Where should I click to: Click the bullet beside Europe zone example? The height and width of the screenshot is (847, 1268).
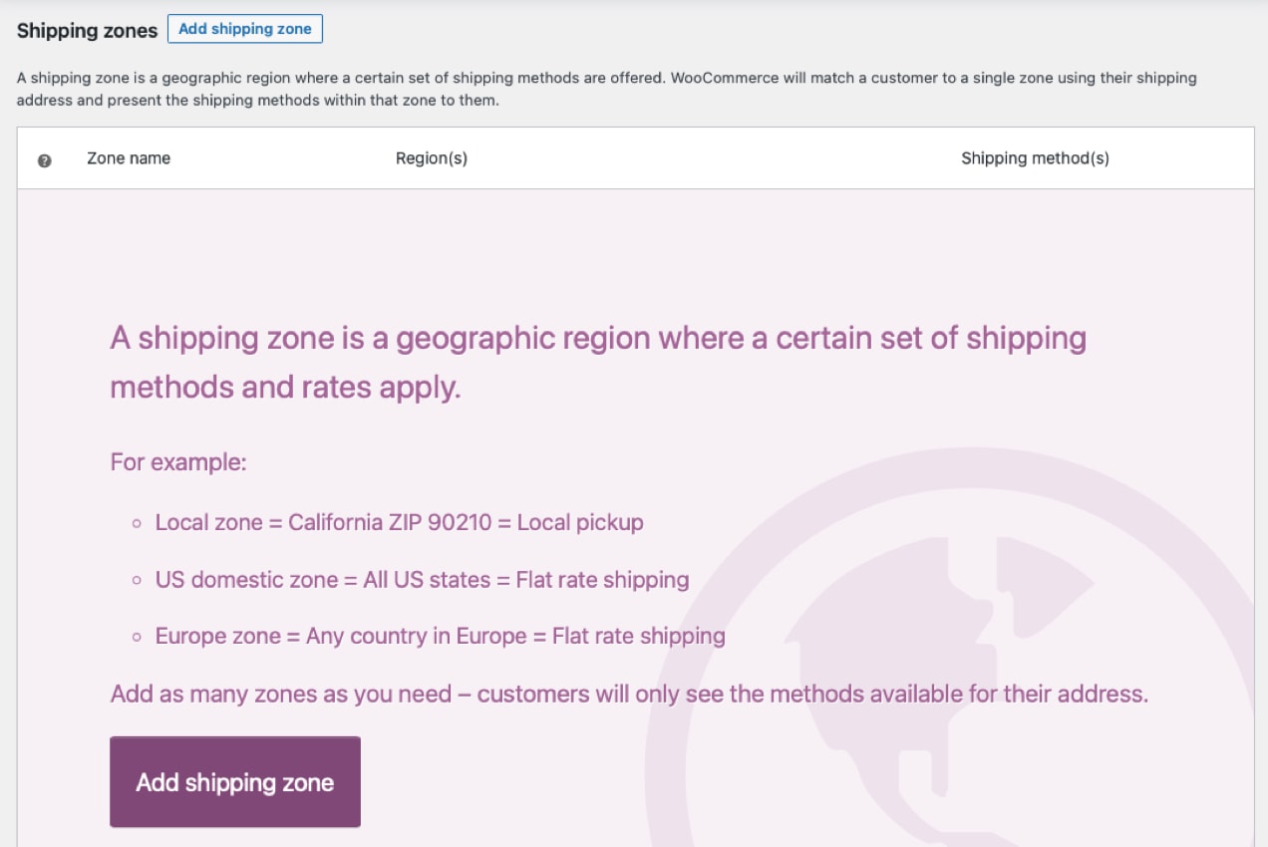[x=137, y=636]
